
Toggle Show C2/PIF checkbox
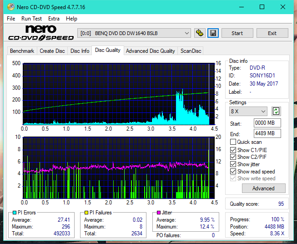(233, 157)
